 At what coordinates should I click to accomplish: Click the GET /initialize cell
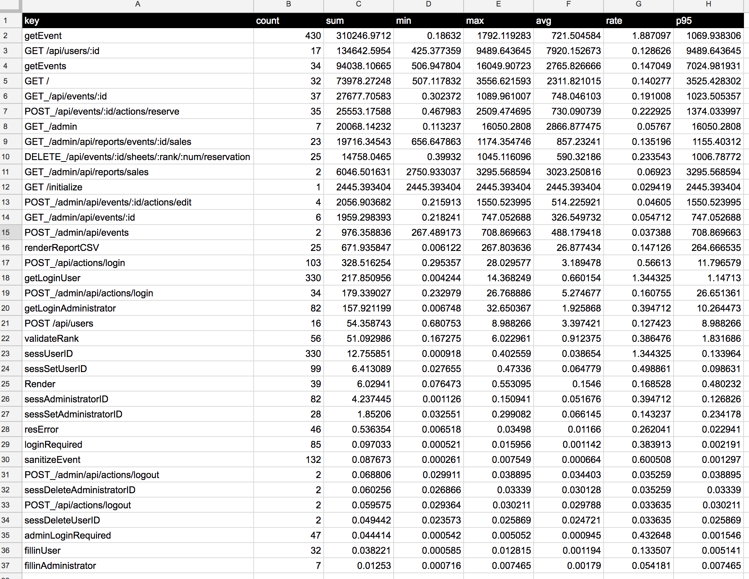click(x=137, y=187)
